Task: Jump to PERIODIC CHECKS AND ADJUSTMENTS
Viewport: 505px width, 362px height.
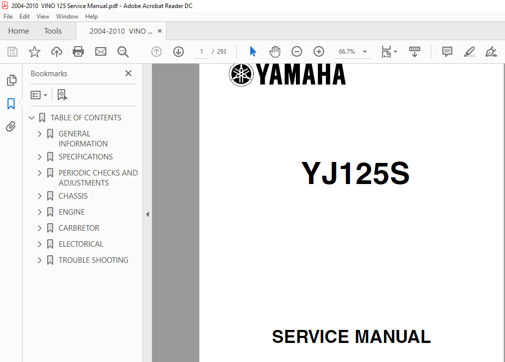Action: point(98,178)
